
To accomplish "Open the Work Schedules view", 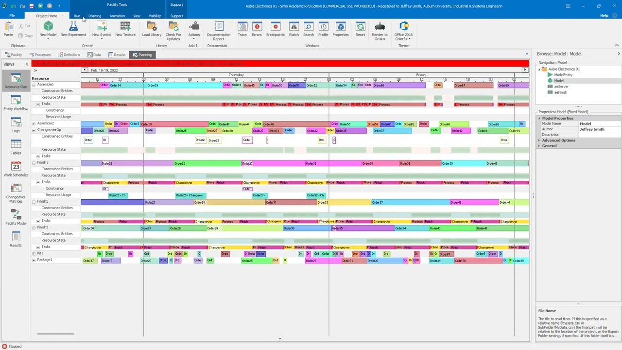I will pos(16,169).
